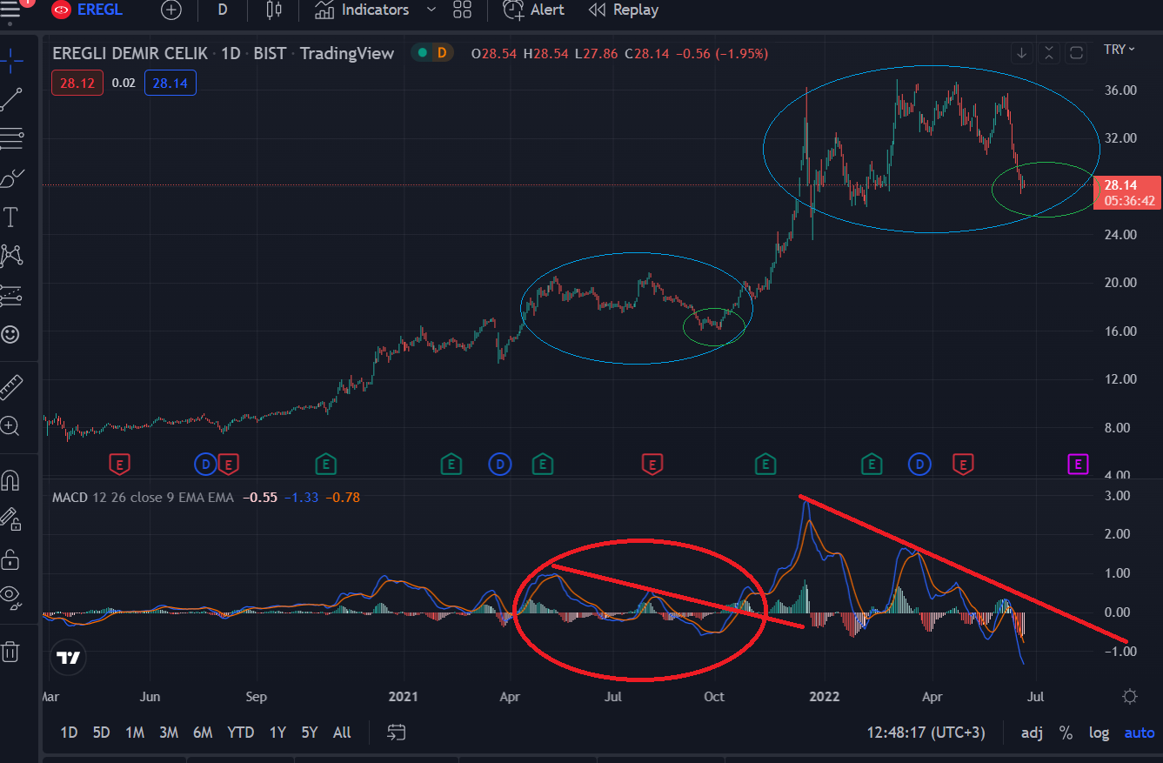
Task: Click the 36.00 price axis label
Action: click(1120, 90)
